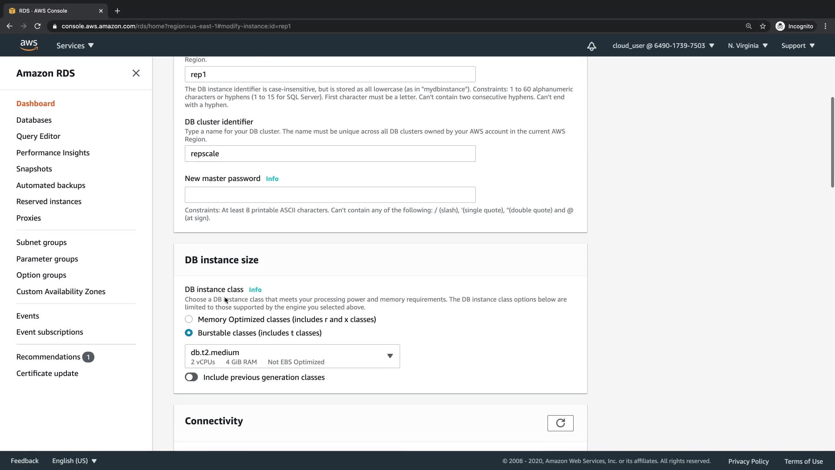Toggle Include previous generation classes
Viewport: 835px width, 470px height.
tap(191, 377)
